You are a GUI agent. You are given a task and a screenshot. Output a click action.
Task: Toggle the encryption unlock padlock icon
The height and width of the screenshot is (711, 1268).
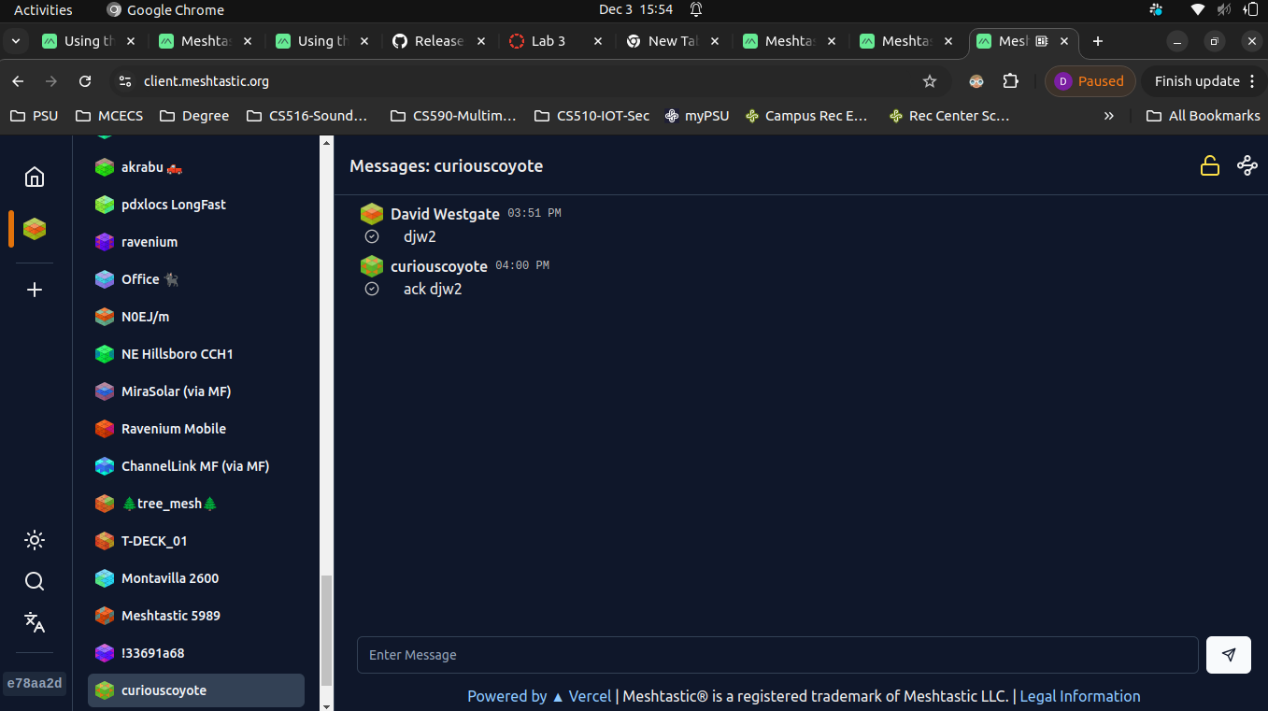pyautogui.click(x=1209, y=166)
